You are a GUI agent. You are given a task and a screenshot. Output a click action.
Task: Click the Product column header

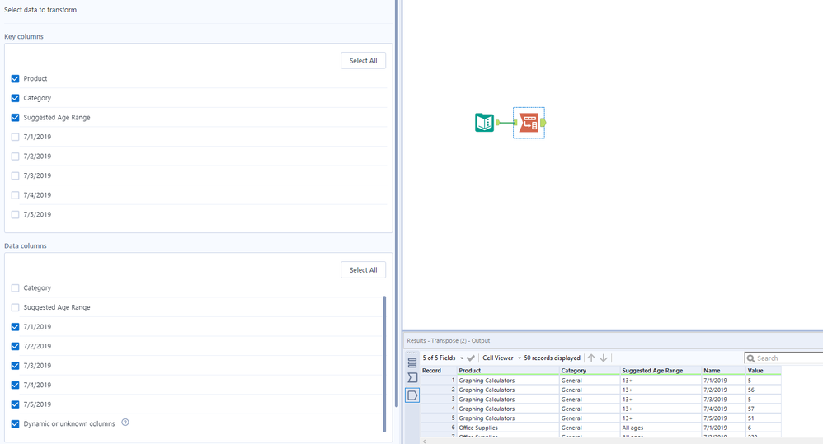coord(508,371)
